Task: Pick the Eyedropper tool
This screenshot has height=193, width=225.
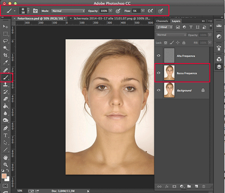Action: click(6, 62)
